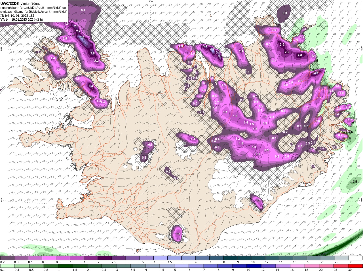
Task: Select the white swatch labeled 30 in the snow scale
Action: pyautogui.click(x=356, y=258)
